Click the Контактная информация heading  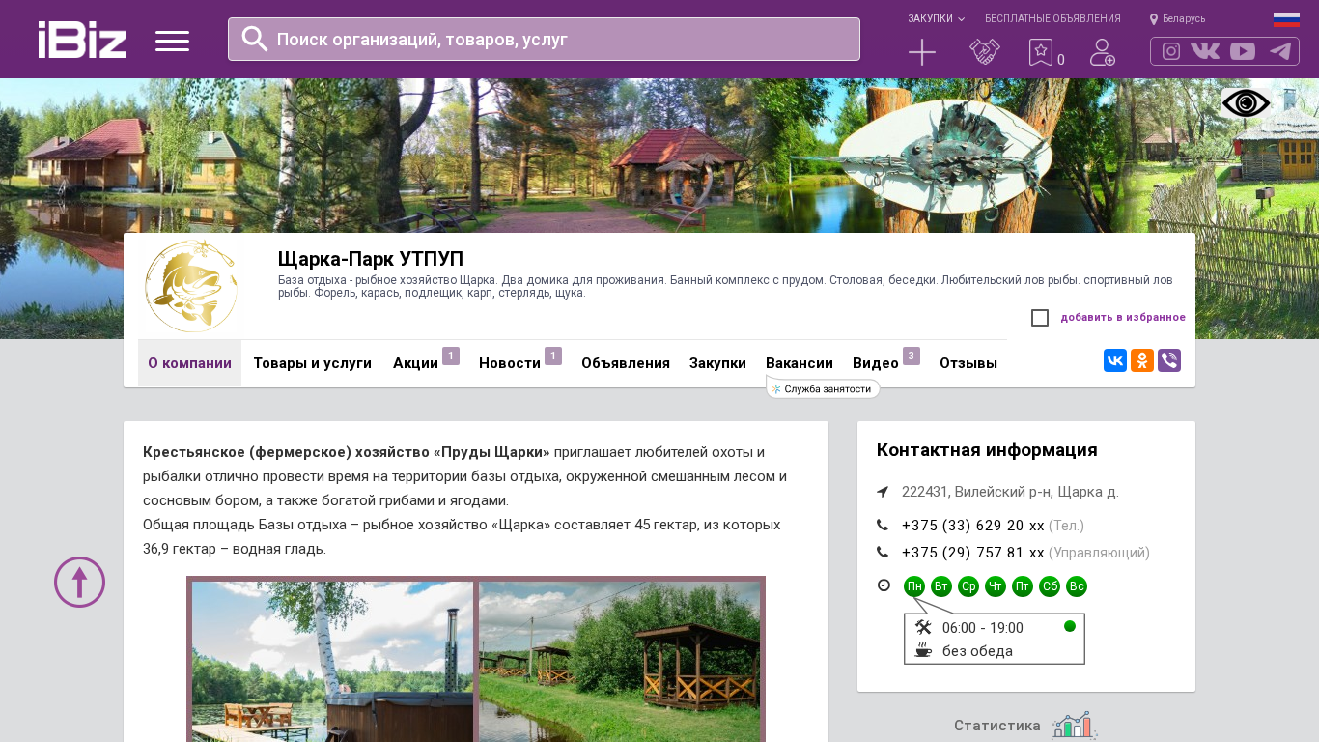click(987, 450)
